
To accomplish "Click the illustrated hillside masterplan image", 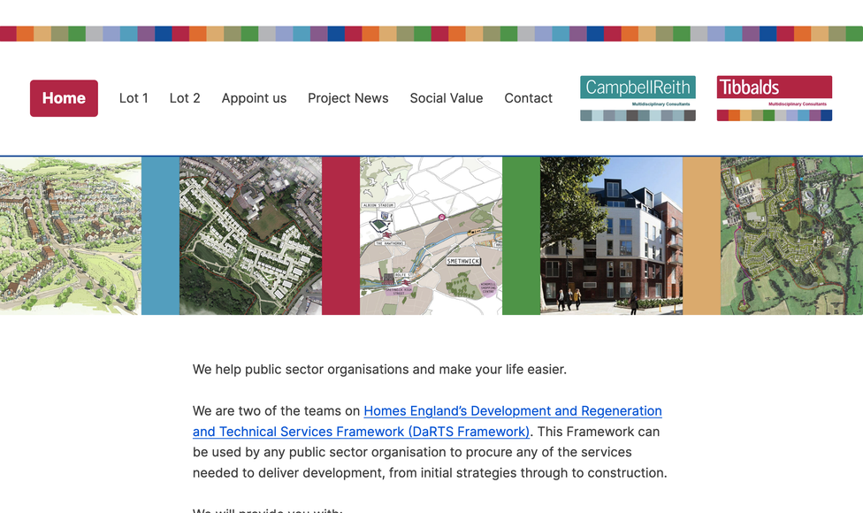I will click(x=70, y=236).
